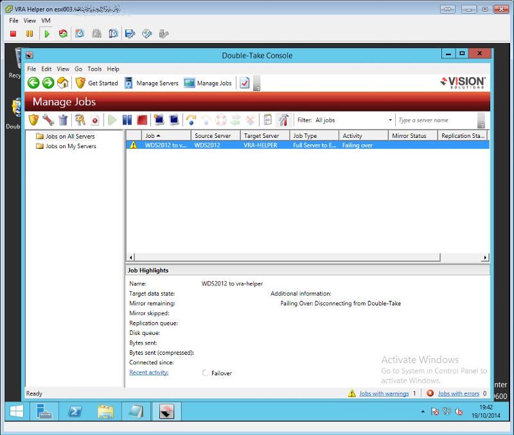514x435 pixels.
Task: Expand the main toolbar overflow arrow
Action: tap(256, 83)
